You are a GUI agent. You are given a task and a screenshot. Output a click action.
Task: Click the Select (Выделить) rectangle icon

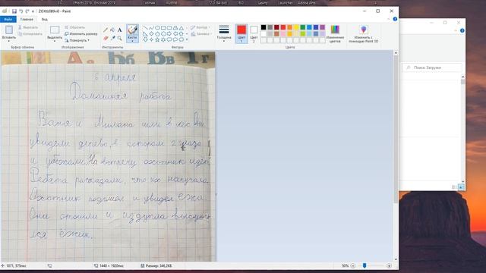[55, 30]
